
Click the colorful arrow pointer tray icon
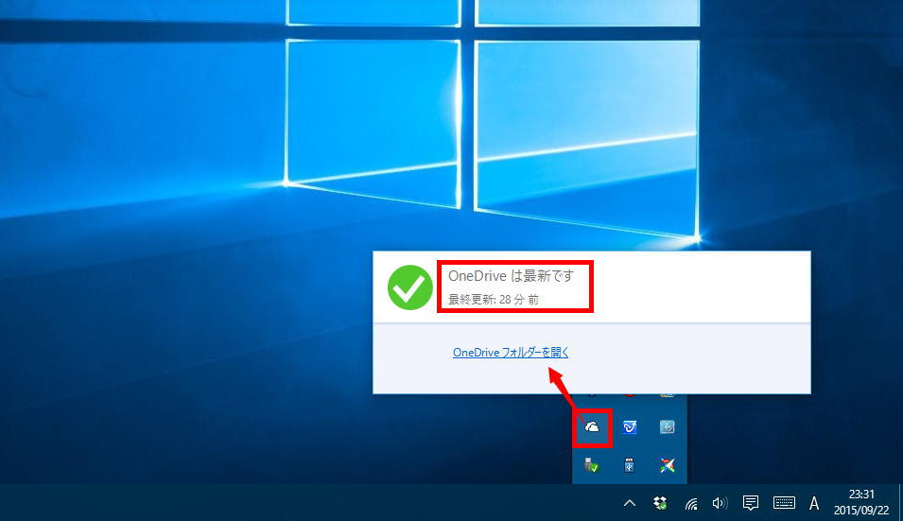click(667, 465)
